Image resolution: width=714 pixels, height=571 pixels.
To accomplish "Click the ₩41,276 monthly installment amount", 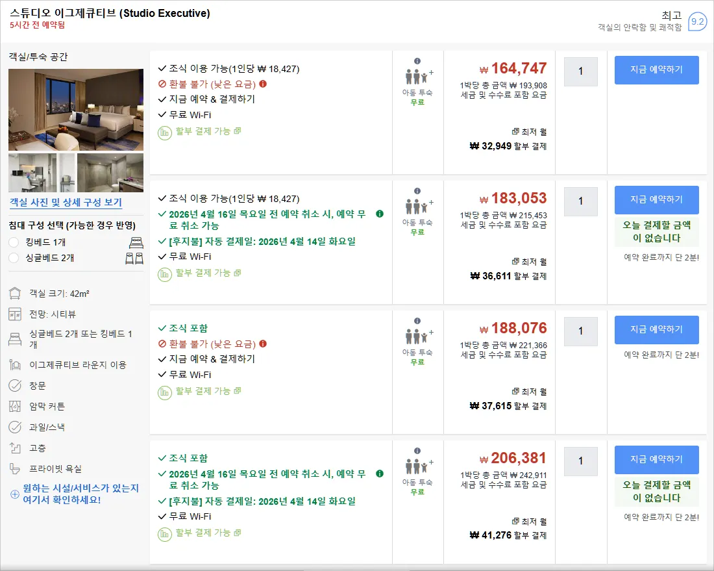I will tap(491, 535).
